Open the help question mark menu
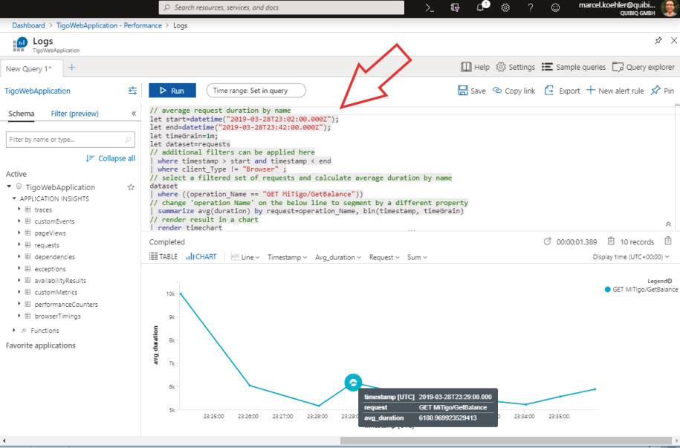The width and height of the screenshot is (680, 448). [531, 8]
